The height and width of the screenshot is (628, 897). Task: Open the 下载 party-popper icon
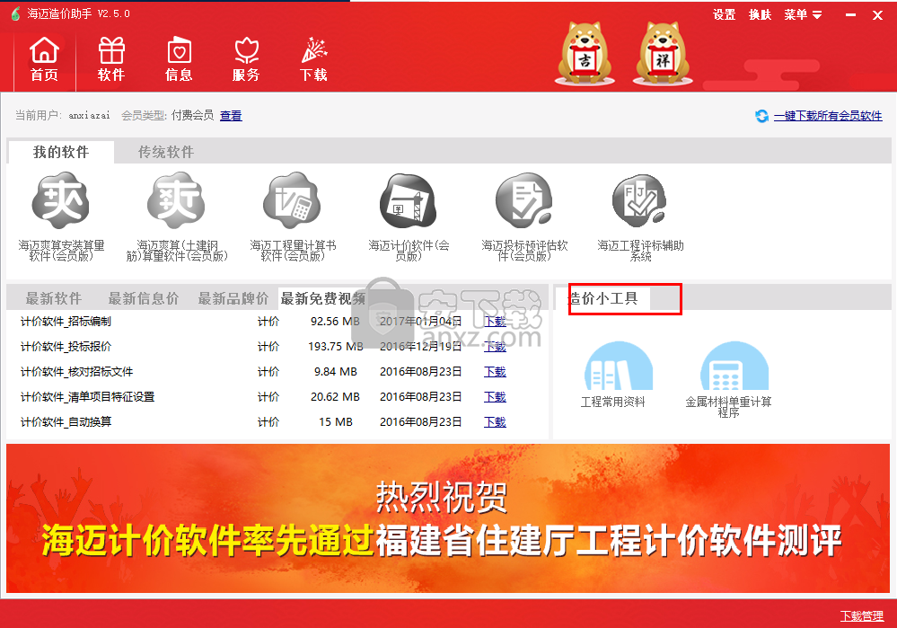point(314,59)
